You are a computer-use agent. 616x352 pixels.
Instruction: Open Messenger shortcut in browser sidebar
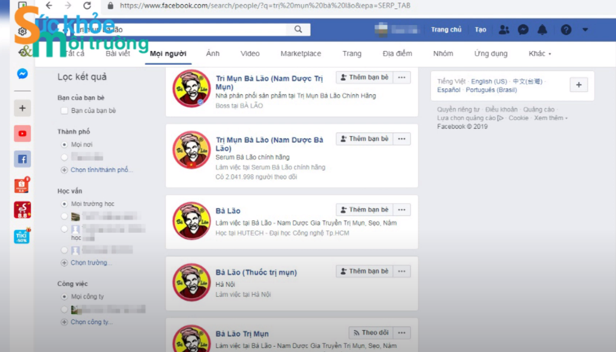pyautogui.click(x=23, y=74)
